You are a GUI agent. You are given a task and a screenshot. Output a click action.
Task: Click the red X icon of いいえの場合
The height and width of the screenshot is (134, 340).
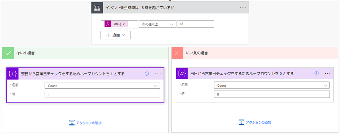(178, 53)
